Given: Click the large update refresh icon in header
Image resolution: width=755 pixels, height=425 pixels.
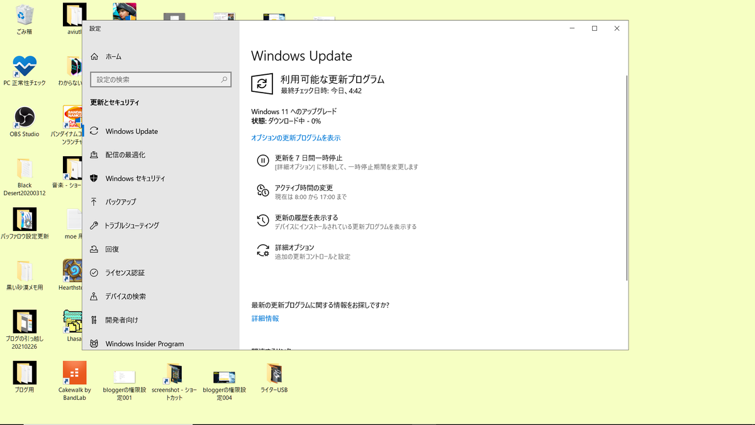Looking at the screenshot, I should (x=262, y=84).
